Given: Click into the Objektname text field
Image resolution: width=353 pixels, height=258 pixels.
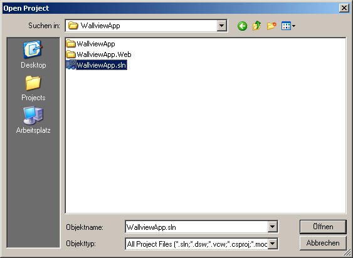Looking at the screenshot, I should click(196, 227).
